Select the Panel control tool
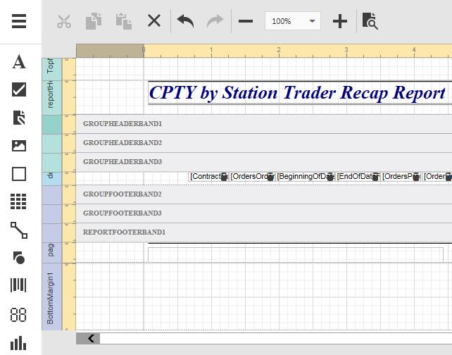 click(19, 174)
